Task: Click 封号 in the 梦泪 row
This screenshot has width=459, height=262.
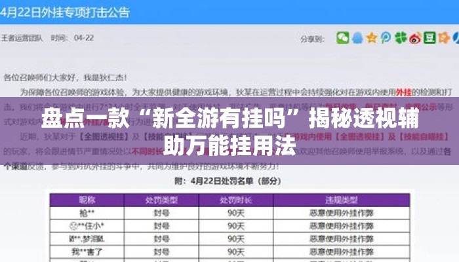Action: (x=161, y=239)
